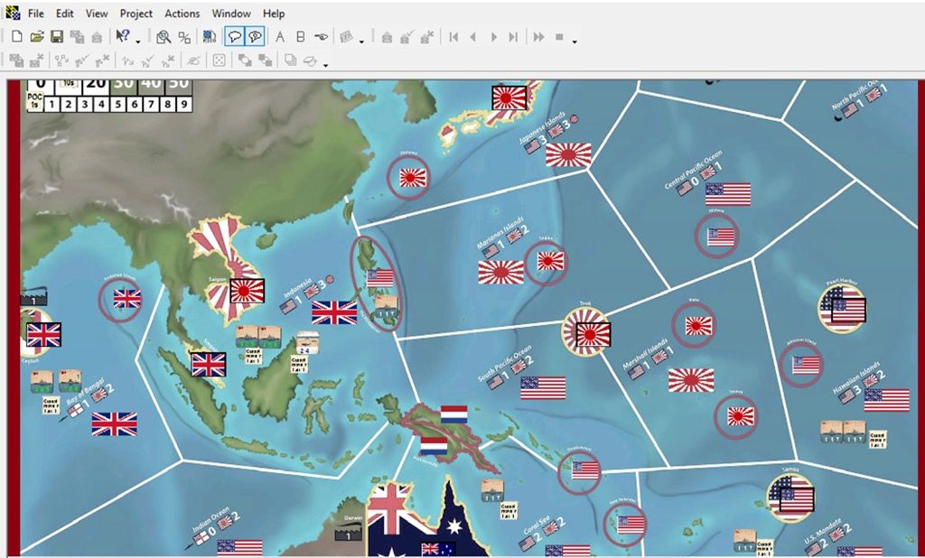Expand the overflow arrow after the stop icon

(575, 42)
